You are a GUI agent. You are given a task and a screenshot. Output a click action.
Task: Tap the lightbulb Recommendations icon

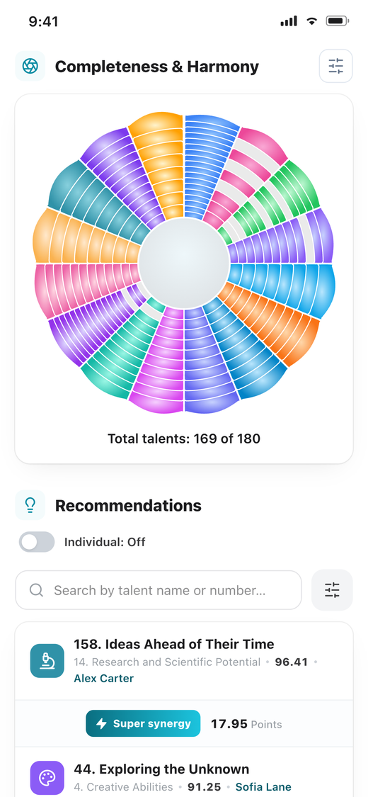tap(30, 505)
